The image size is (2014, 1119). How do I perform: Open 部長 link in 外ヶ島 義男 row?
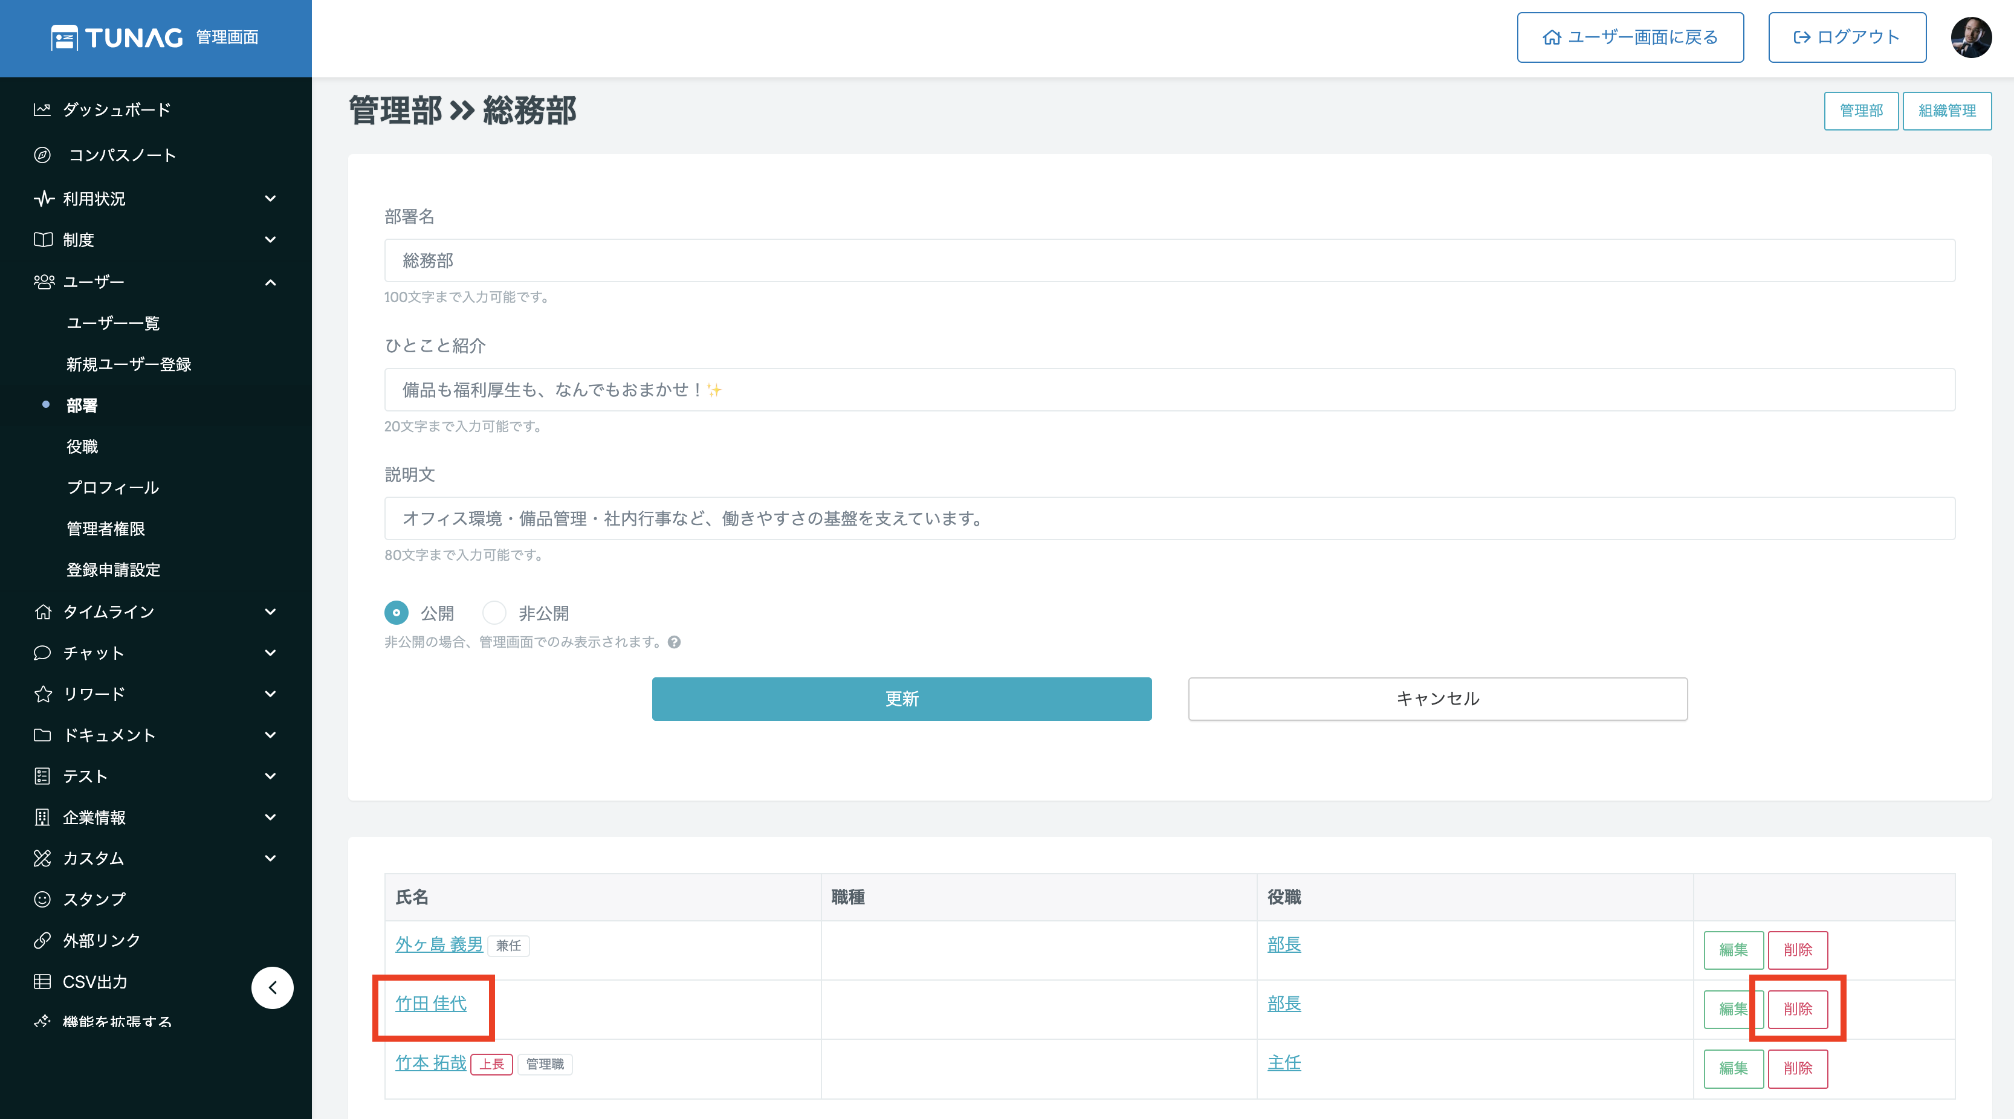(1284, 944)
